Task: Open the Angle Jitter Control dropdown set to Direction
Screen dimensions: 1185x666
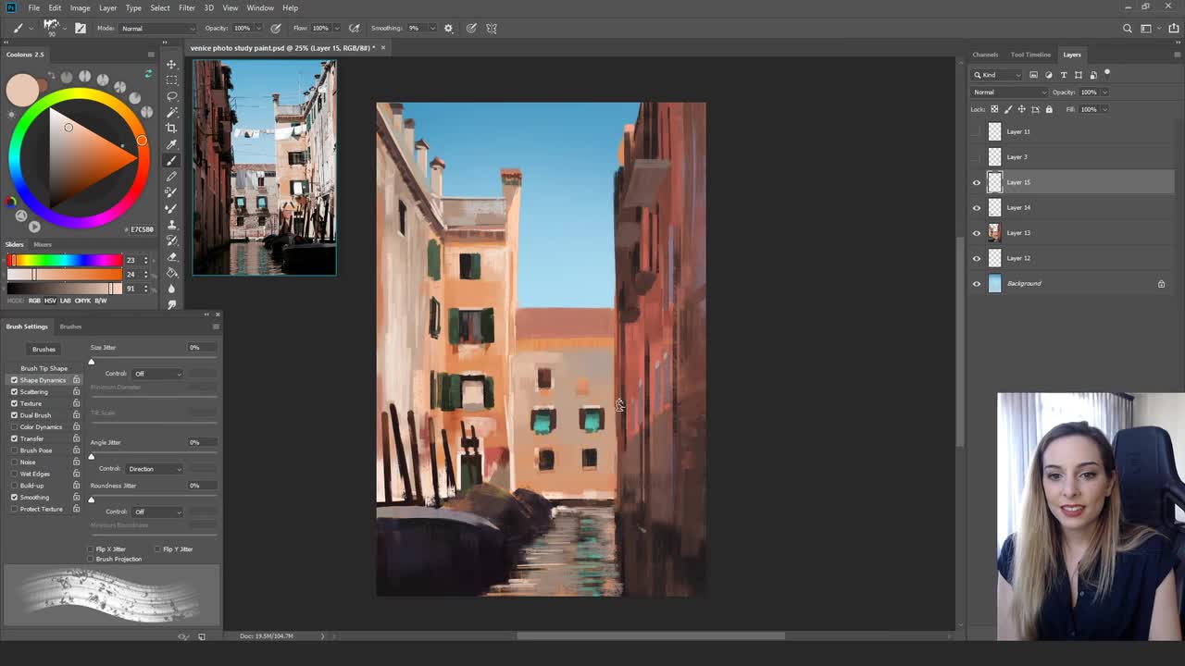Action: tap(153, 468)
